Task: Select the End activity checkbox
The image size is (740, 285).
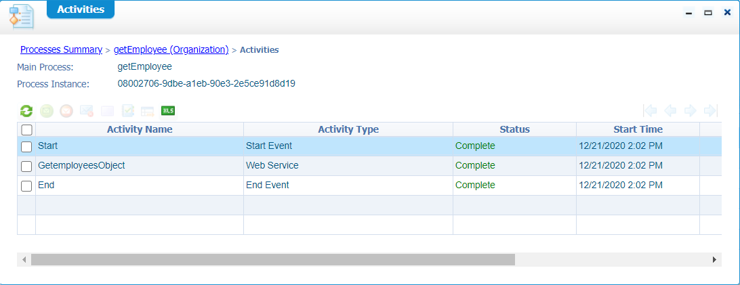Action: point(26,185)
